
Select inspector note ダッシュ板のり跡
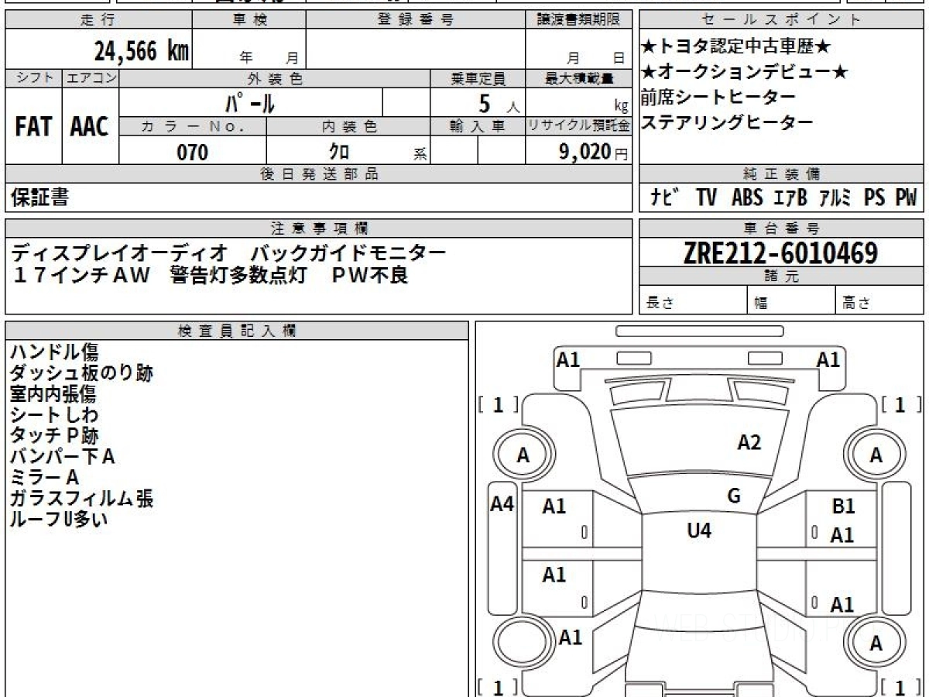(x=81, y=373)
